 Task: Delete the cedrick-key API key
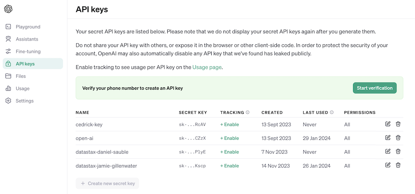tap(398, 124)
